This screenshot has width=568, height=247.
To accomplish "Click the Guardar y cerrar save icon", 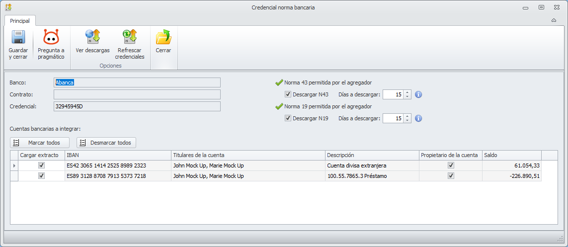I will [x=18, y=38].
